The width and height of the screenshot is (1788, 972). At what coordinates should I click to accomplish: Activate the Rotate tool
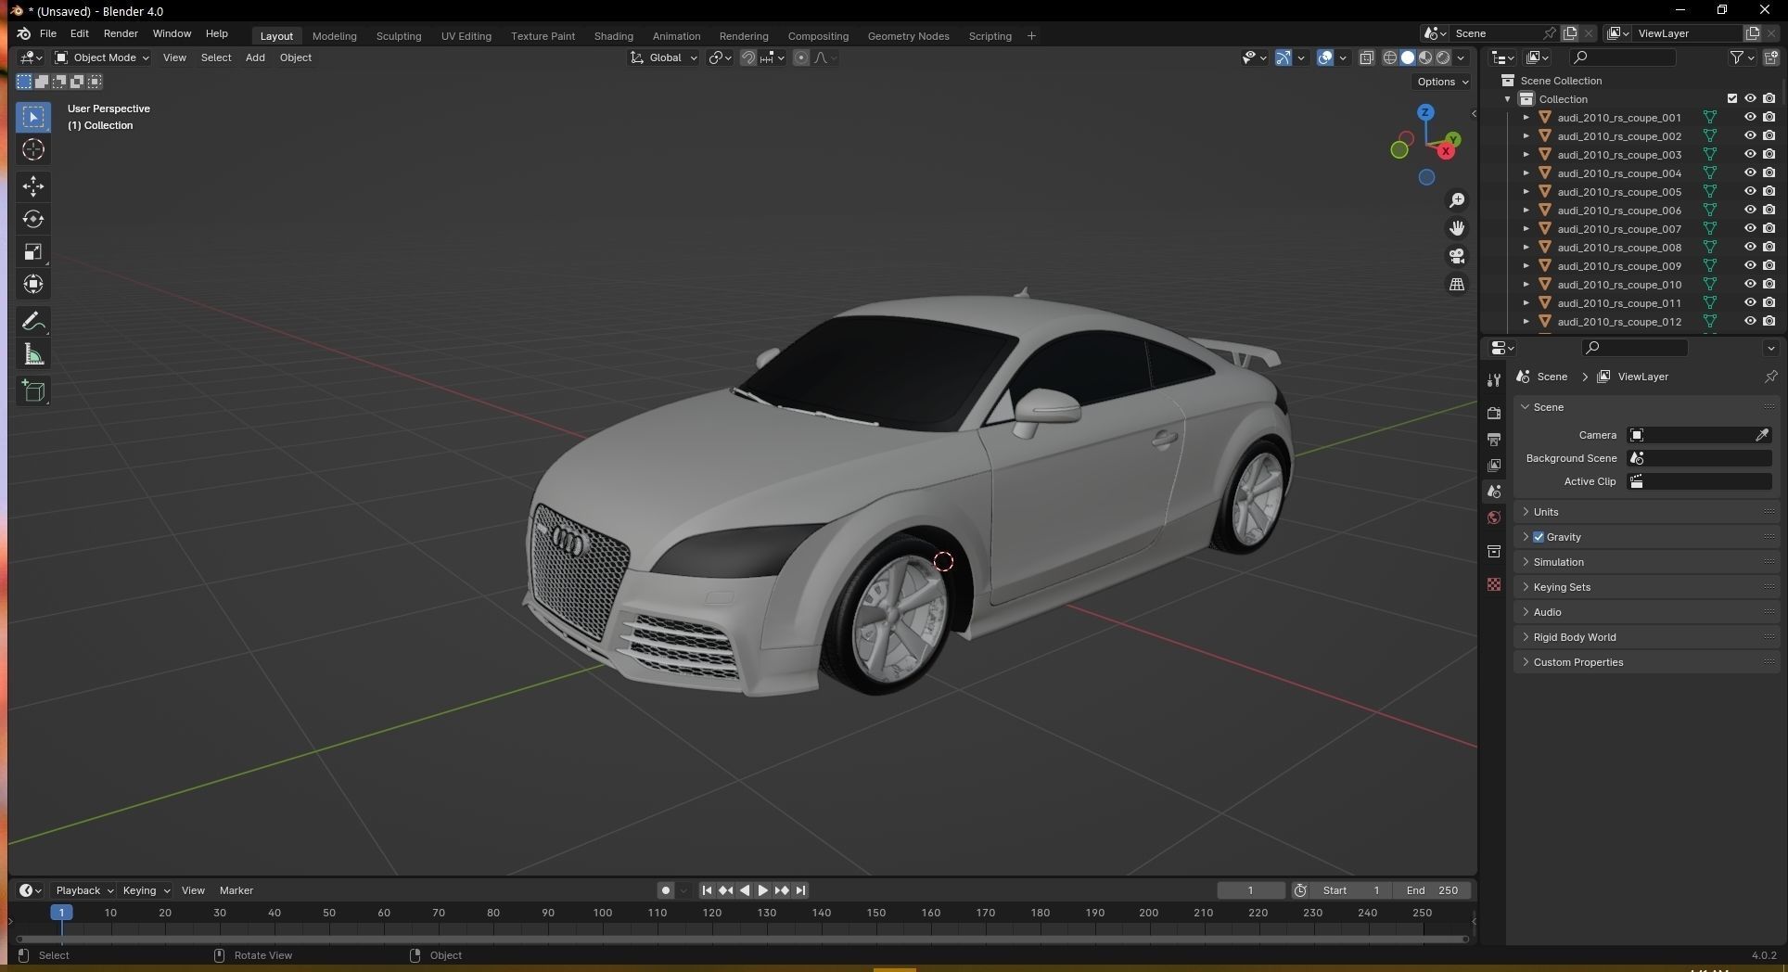33,219
